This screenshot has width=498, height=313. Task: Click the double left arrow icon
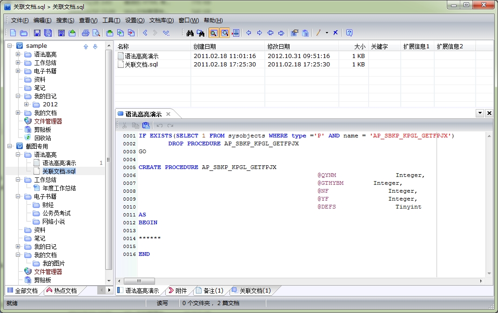(270, 33)
